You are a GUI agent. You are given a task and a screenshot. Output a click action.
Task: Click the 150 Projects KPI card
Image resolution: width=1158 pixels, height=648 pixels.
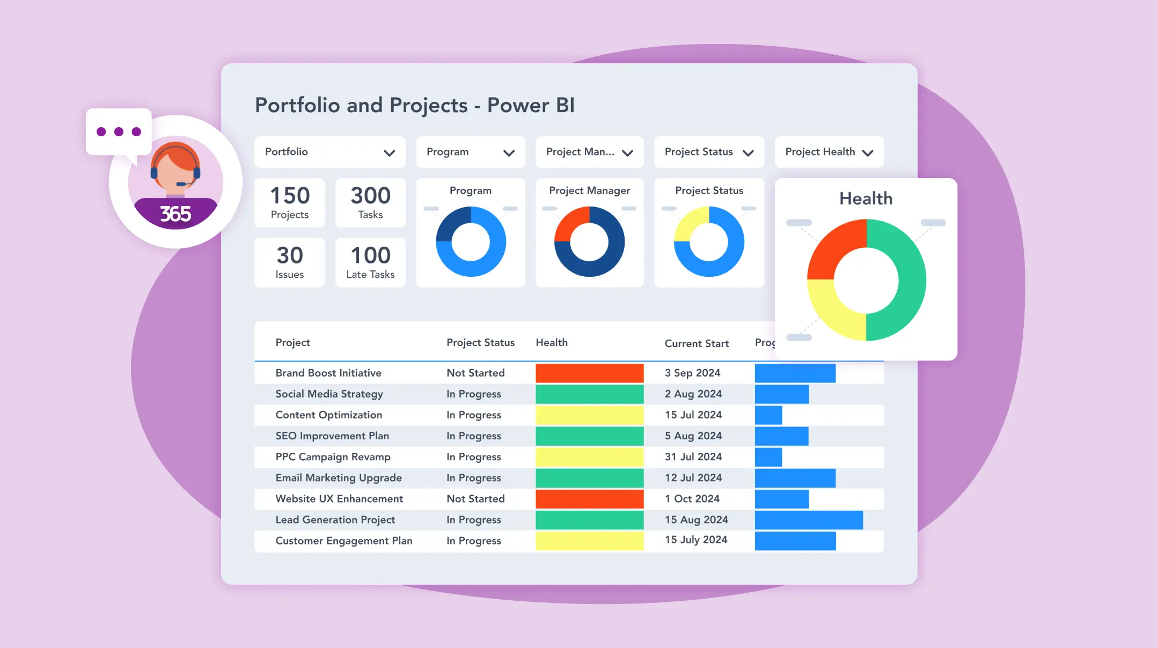pyautogui.click(x=289, y=203)
